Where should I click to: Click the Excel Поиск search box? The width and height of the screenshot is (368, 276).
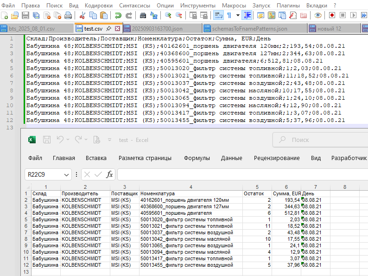pyautogui.click(x=320, y=140)
